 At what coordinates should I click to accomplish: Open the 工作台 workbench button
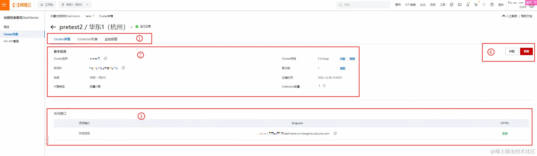[47, 5]
